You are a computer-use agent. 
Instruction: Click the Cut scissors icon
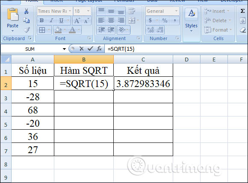click(x=26, y=11)
